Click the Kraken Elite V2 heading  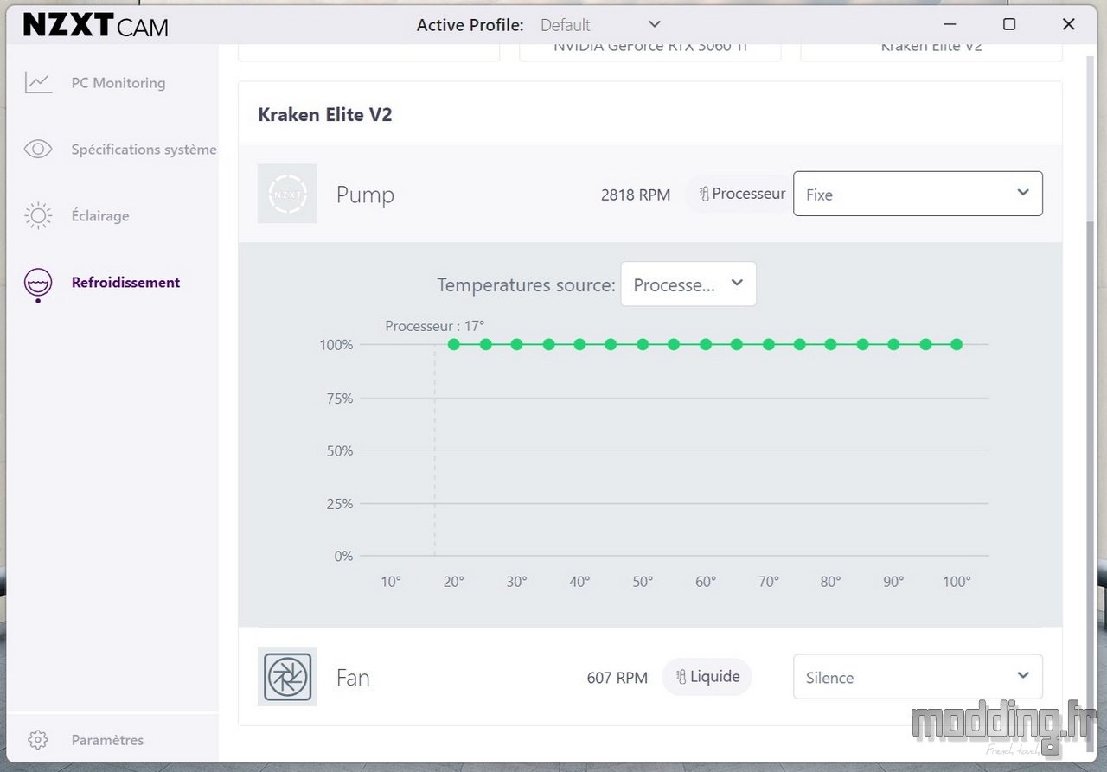(x=325, y=114)
